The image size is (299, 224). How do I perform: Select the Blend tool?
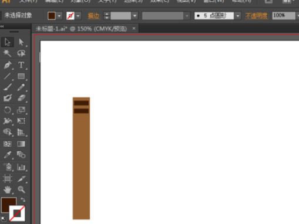point(21,155)
